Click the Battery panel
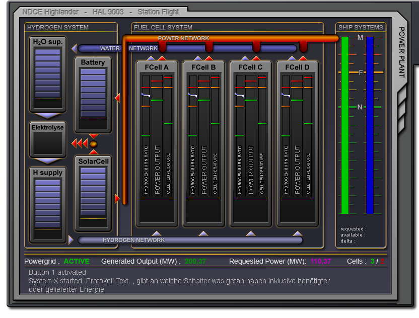The height and width of the screenshot is (318, 419). coord(93,95)
